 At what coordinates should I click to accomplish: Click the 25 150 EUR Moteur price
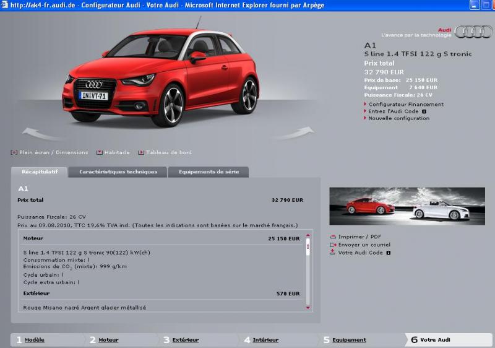coord(284,239)
